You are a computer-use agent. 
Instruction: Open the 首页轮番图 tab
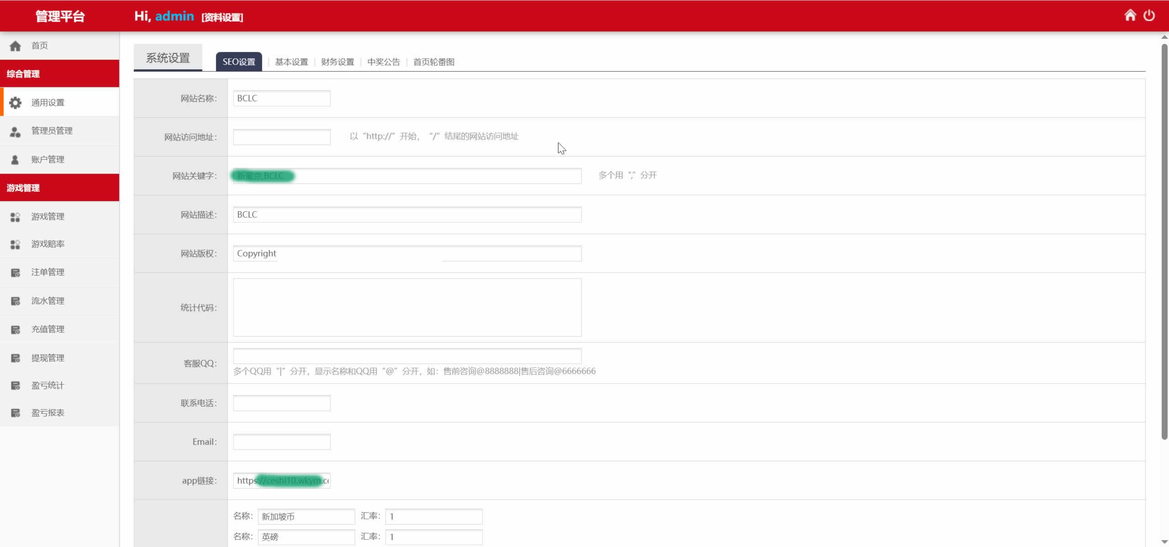click(x=433, y=62)
